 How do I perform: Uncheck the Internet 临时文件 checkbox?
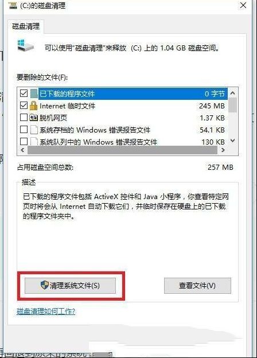point(24,106)
